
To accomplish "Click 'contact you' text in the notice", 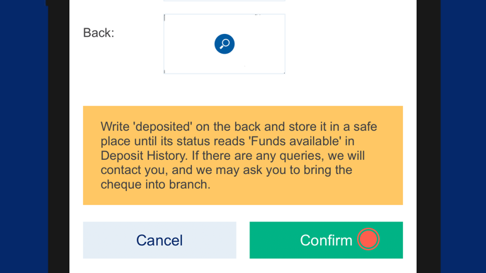I will coord(133,170).
